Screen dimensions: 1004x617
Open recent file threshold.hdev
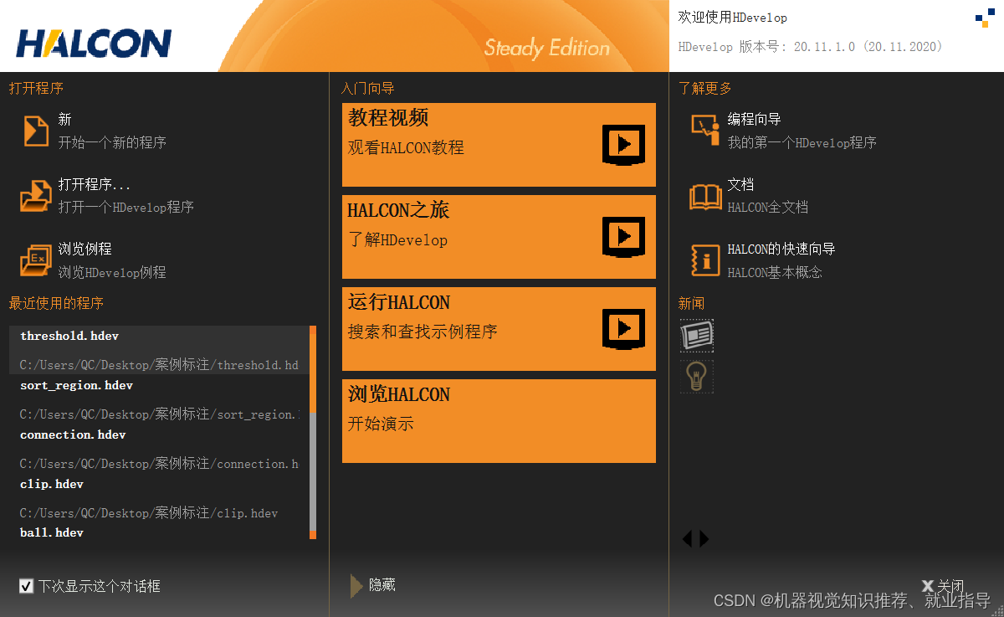69,336
